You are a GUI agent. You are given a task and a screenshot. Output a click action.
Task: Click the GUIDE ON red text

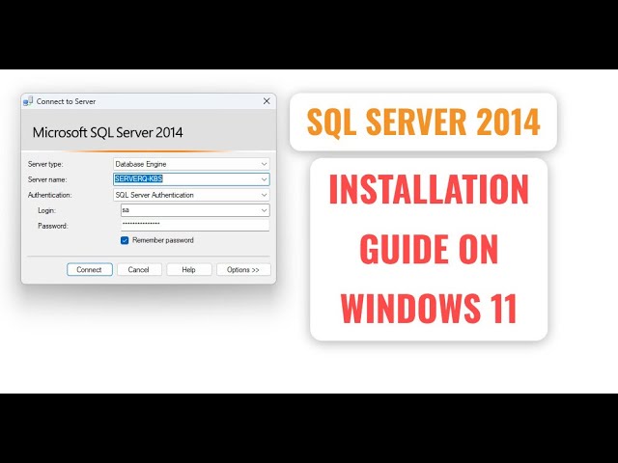pos(429,249)
